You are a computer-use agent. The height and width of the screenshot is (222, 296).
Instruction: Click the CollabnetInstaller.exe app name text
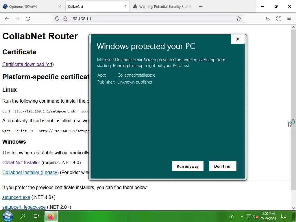click(136, 75)
